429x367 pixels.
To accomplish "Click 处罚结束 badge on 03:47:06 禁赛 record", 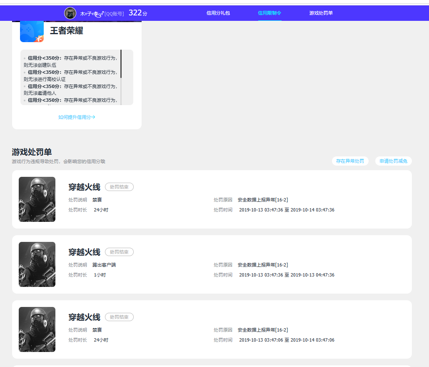I will click(x=119, y=317).
